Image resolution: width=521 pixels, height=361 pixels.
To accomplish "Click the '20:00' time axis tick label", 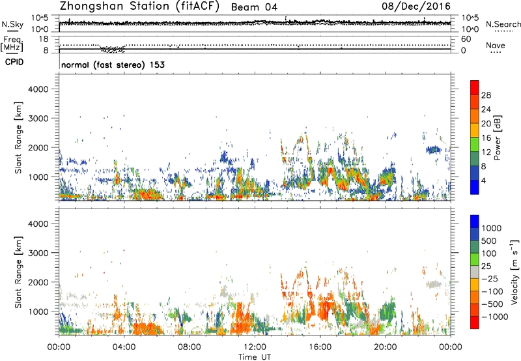I will (x=386, y=347).
